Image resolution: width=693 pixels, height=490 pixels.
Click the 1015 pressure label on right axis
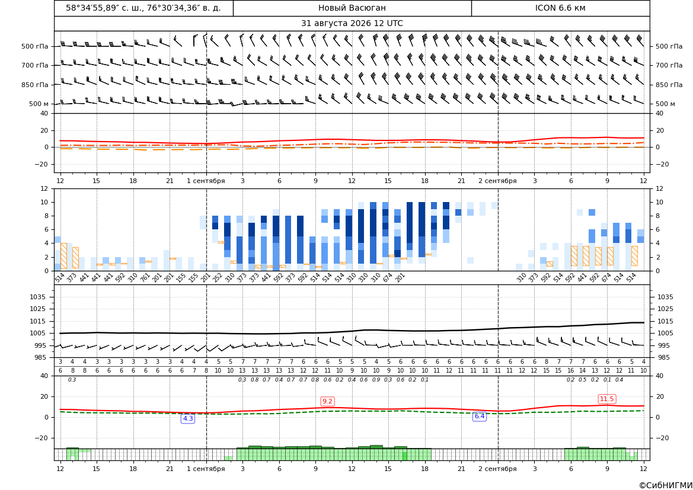coord(666,321)
